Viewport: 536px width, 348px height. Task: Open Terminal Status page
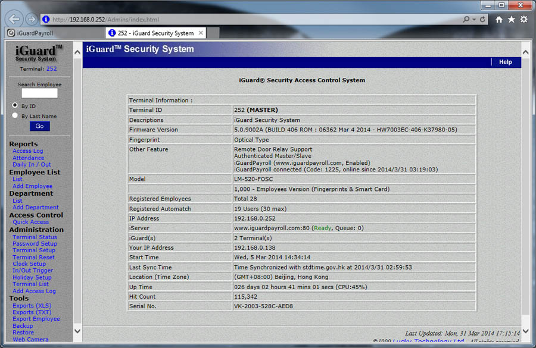35,237
